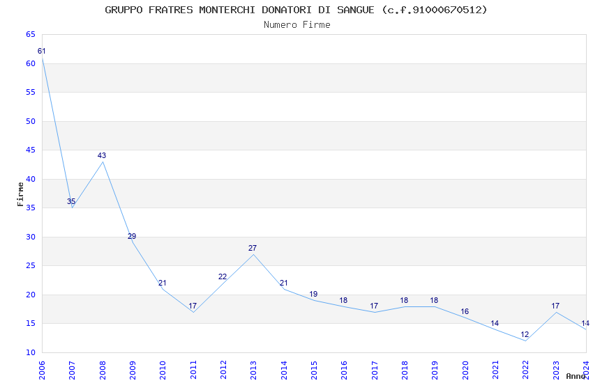
Task: Click the y-axis tick 65
Action: [x=31, y=34]
